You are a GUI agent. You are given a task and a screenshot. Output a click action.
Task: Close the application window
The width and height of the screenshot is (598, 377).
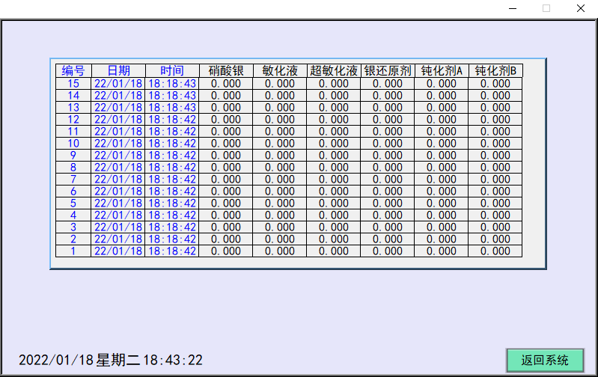(x=580, y=9)
